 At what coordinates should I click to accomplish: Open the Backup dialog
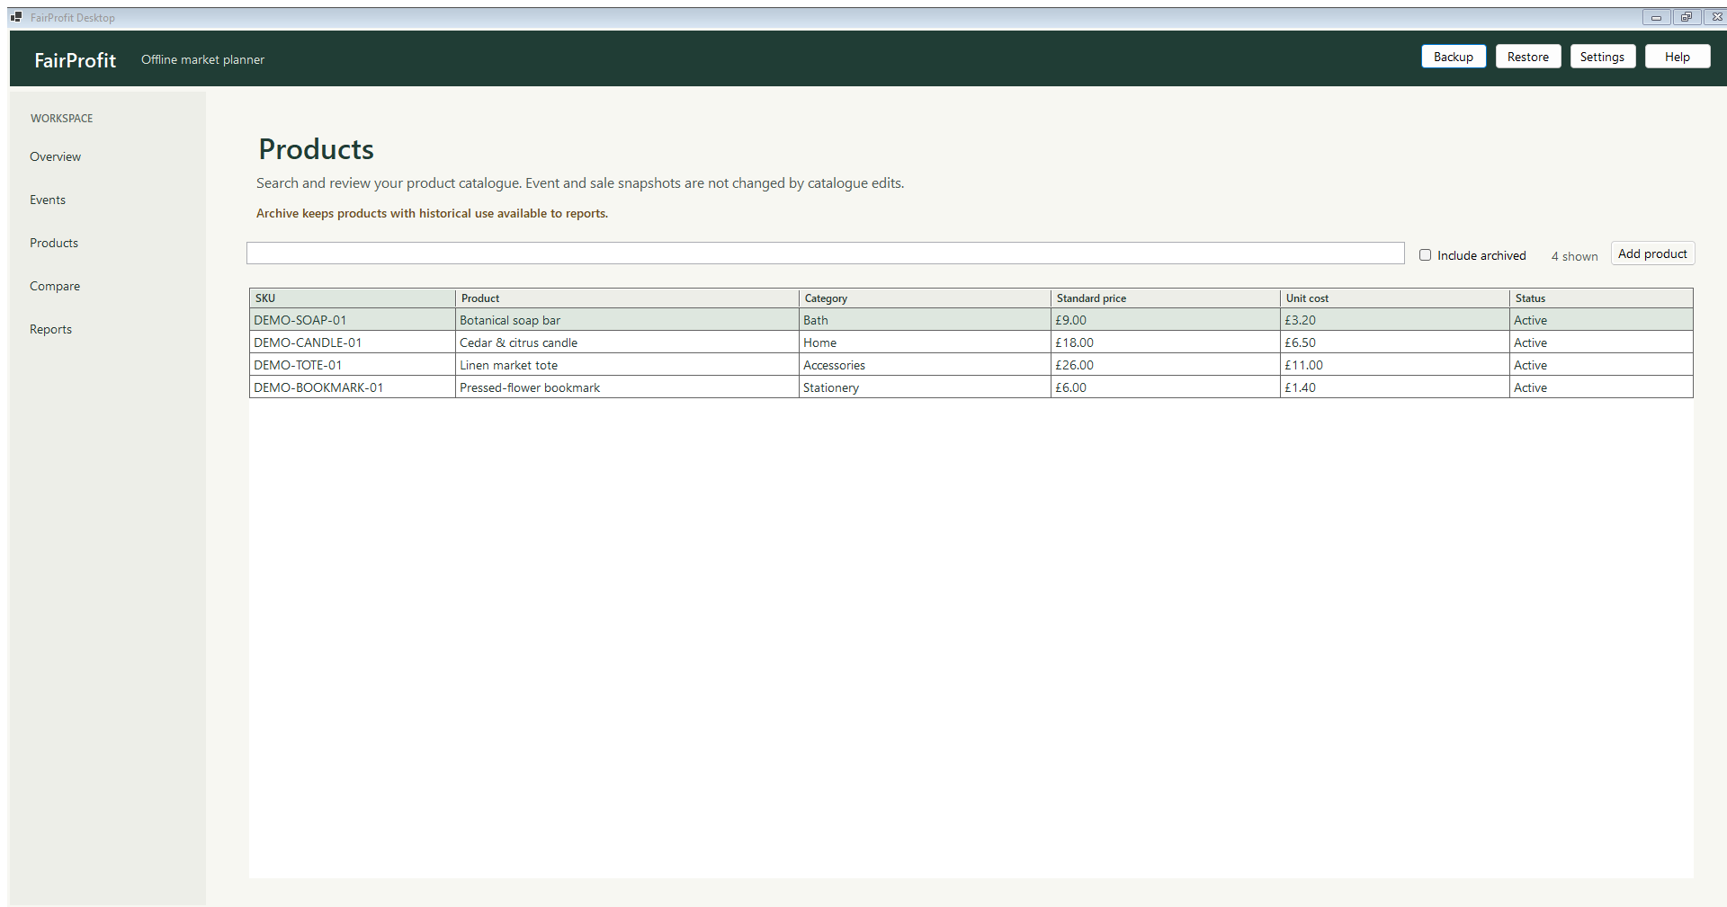click(1454, 57)
